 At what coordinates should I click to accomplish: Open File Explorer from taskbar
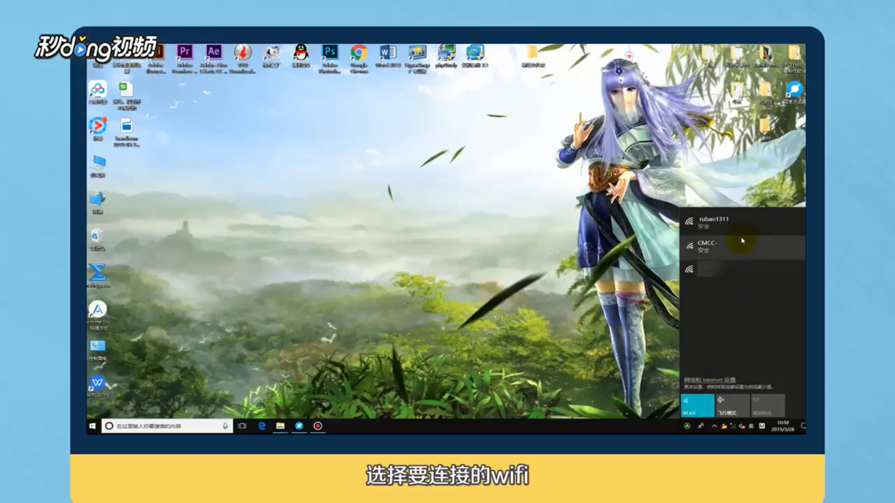coord(280,425)
